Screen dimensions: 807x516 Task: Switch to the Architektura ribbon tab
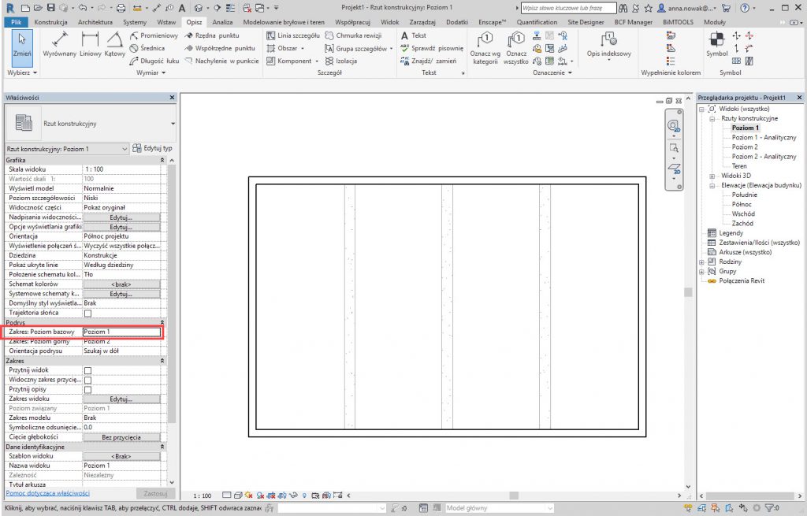tap(95, 22)
